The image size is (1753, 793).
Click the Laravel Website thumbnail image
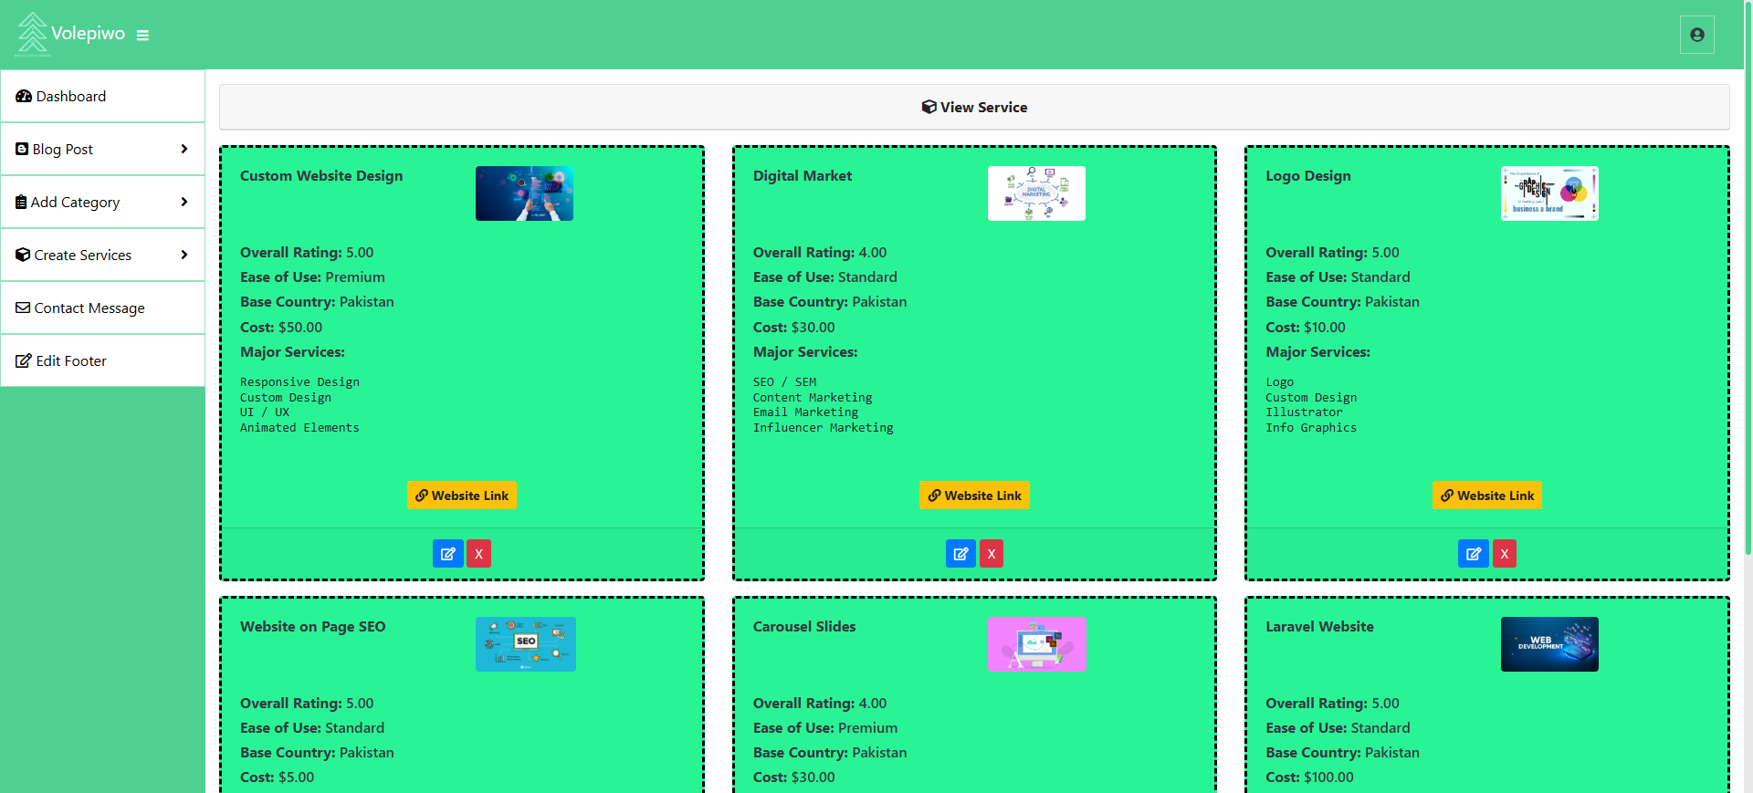click(1549, 644)
